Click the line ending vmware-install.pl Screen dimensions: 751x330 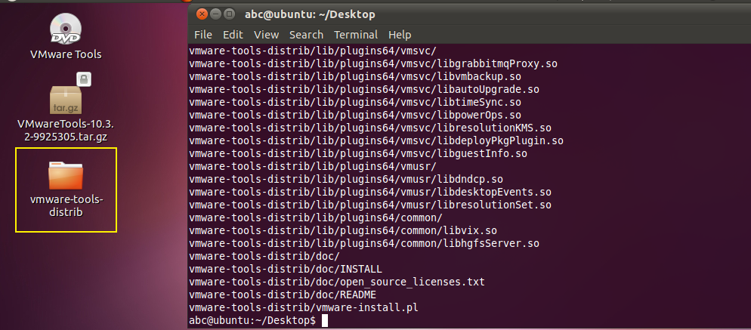click(x=304, y=307)
